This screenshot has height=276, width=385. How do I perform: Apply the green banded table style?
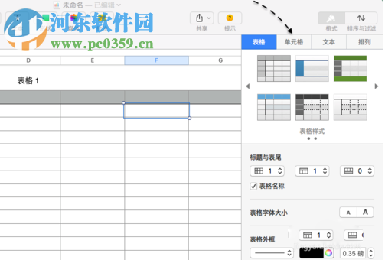[351, 68]
